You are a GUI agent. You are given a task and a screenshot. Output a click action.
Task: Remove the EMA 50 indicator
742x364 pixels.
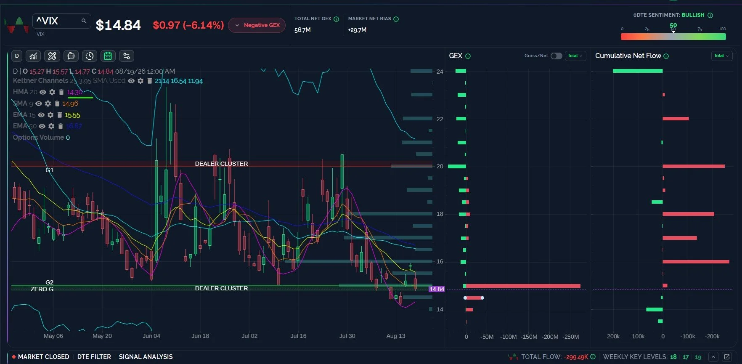pyautogui.click(x=60, y=126)
